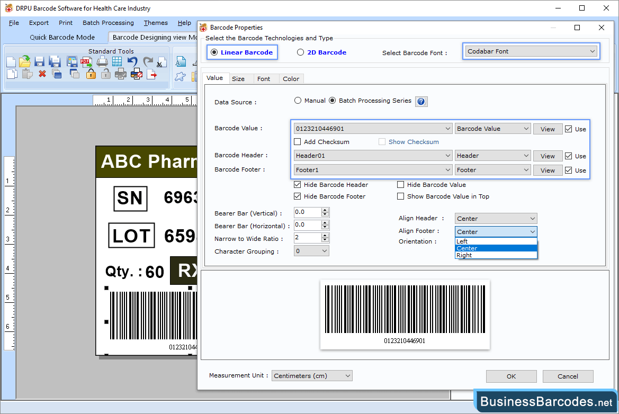Click the Save All double-floppy icon
Image resolution: width=619 pixels, height=414 pixels.
pyautogui.click(x=55, y=61)
